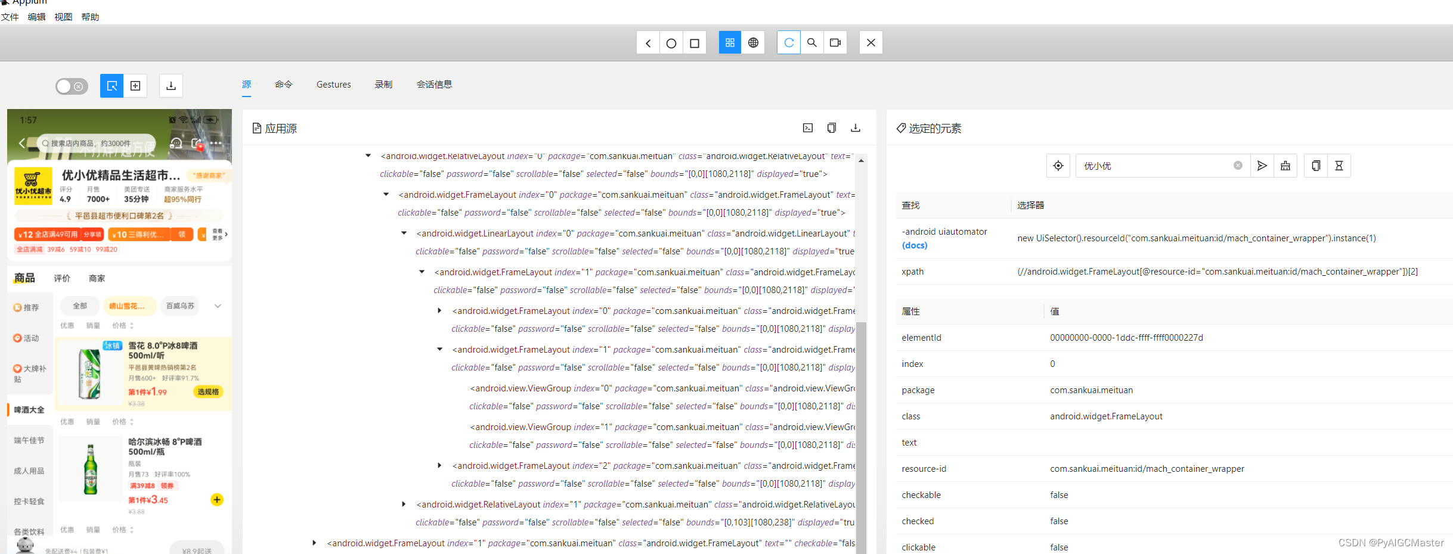Quit session with the X button
The width and height of the screenshot is (1453, 554).
click(871, 43)
